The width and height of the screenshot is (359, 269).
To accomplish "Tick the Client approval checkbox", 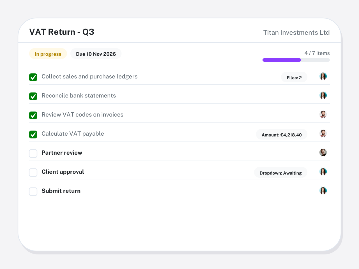I will [33, 173].
